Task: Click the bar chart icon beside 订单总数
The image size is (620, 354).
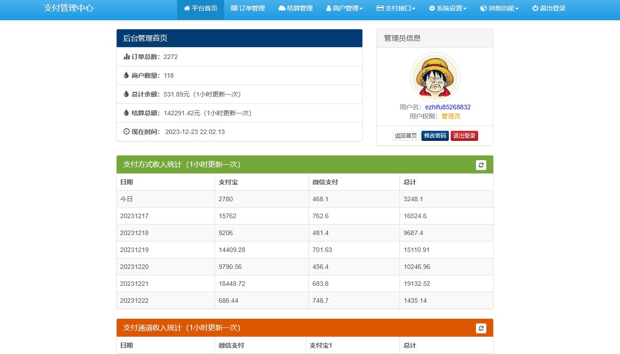Action: pos(126,57)
